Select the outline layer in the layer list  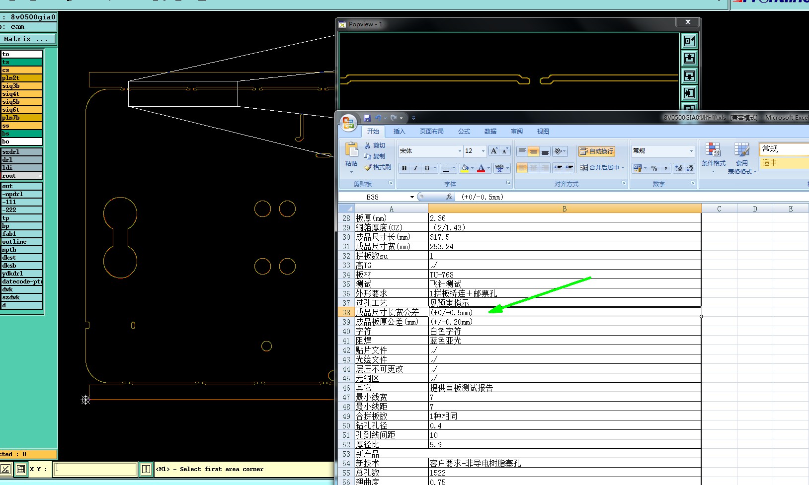[x=21, y=242]
